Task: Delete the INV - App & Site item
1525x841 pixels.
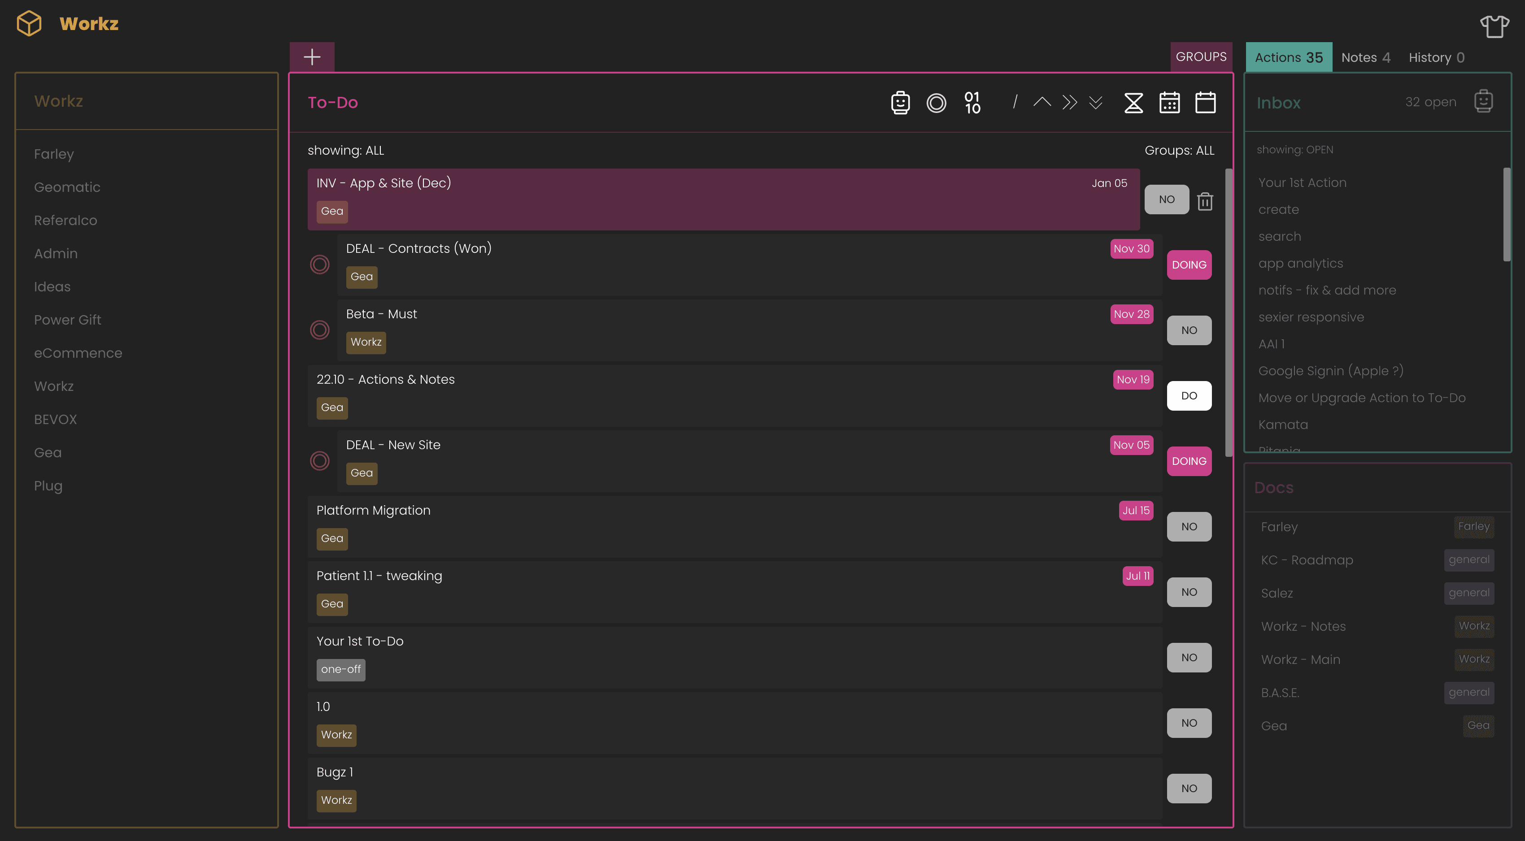Action: (x=1205, y=201)
